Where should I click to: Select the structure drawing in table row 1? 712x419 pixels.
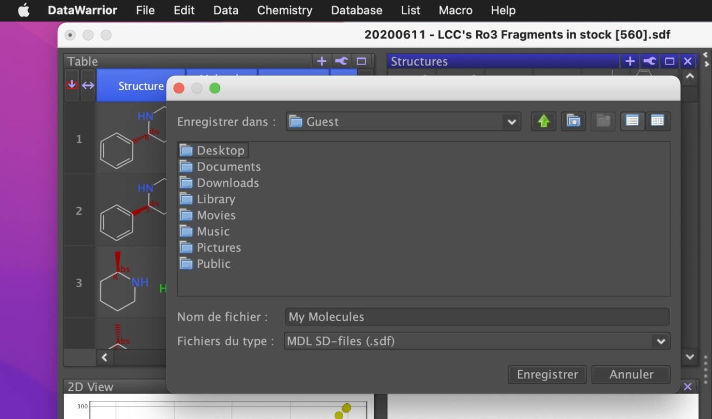[x=131, y=138]
